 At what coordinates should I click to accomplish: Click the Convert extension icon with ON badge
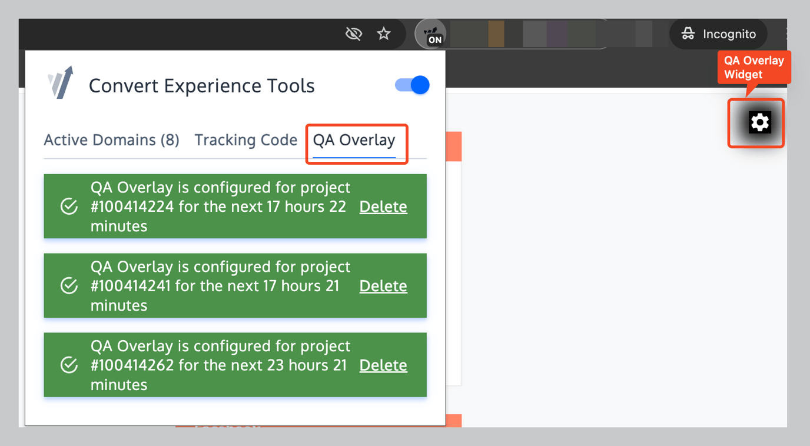click(431, 34)
